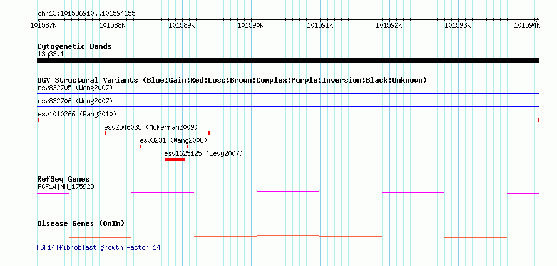Image resolution: width=557 pixels, height=266 pixels.
Task: Select the orange OMIM disease gene line
Action: (288, 237)
